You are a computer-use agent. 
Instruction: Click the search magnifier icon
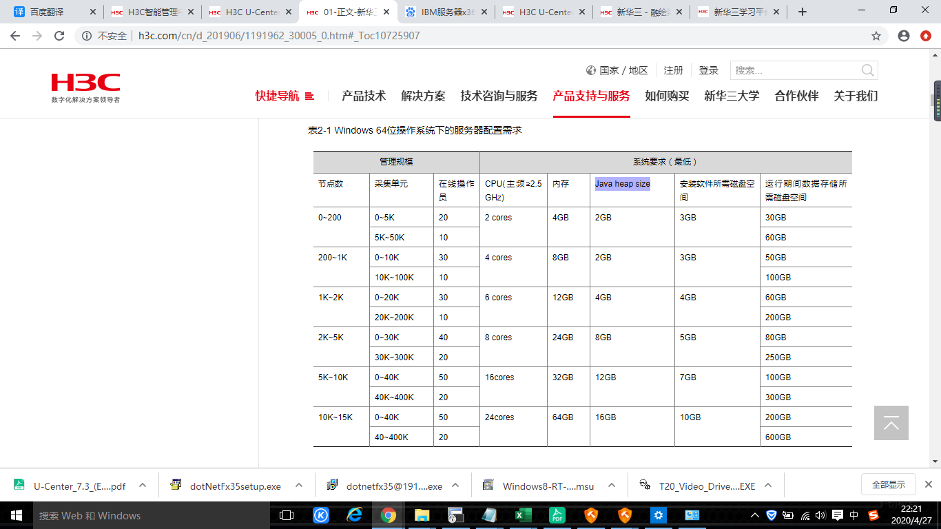[868, 70]
